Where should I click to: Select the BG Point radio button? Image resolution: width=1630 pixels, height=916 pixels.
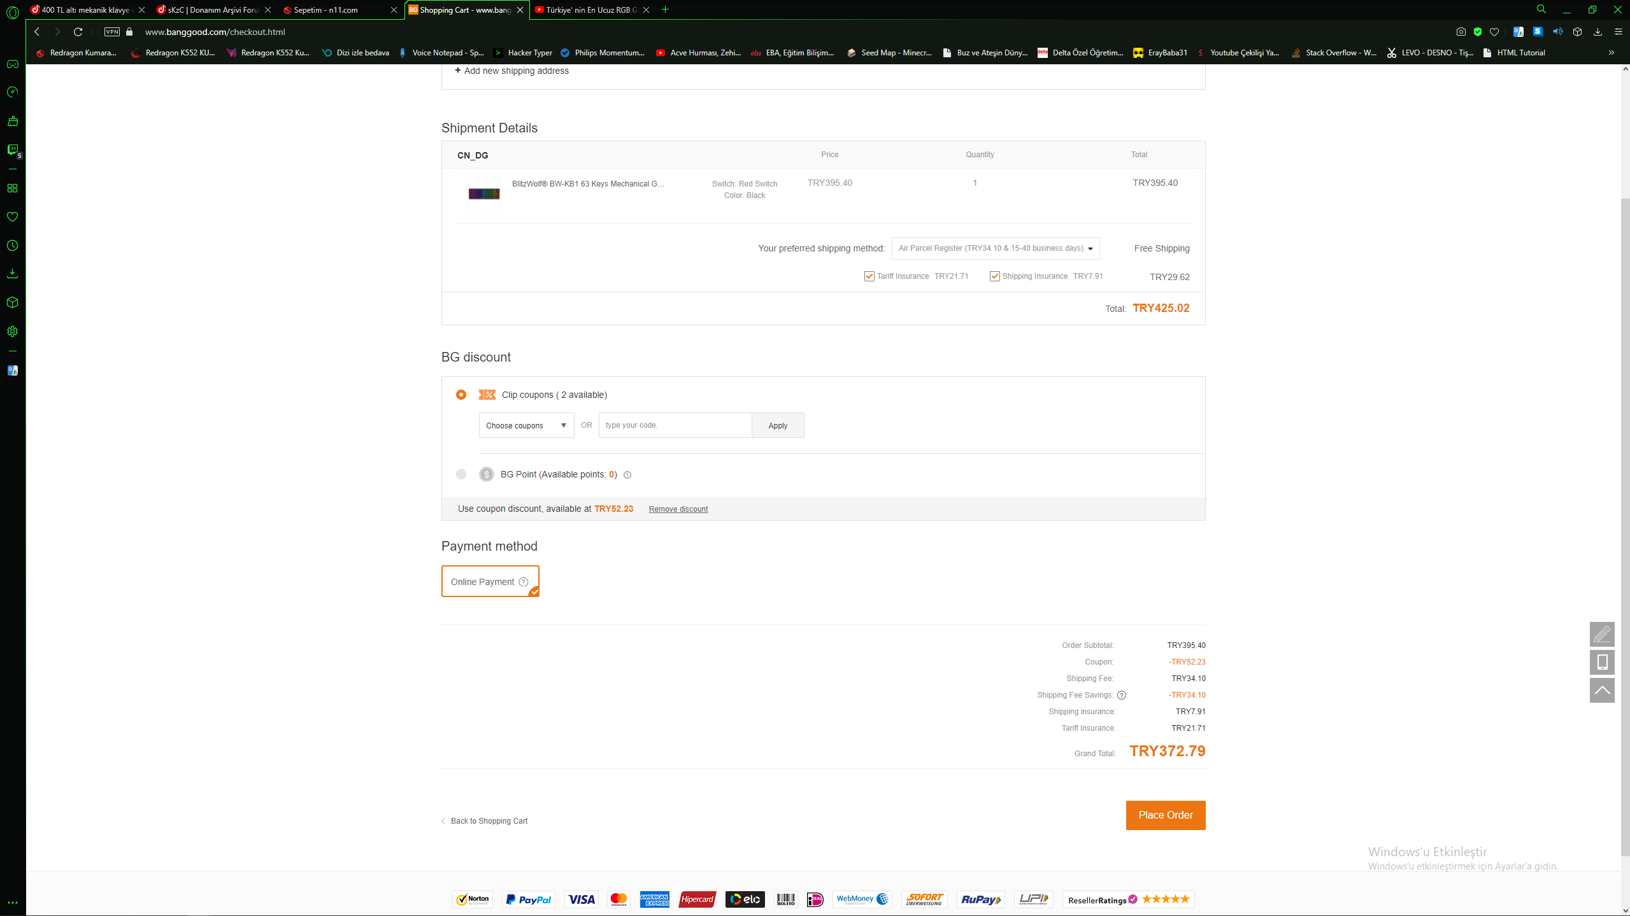tap(461, 474)
